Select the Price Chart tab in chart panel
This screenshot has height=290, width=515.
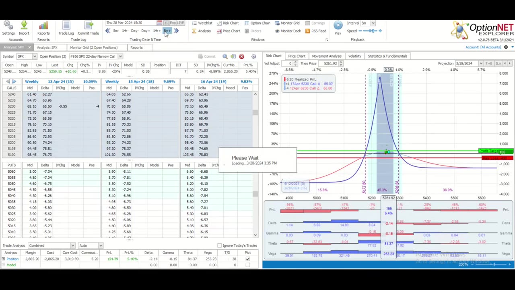click(x=297, y=56)
